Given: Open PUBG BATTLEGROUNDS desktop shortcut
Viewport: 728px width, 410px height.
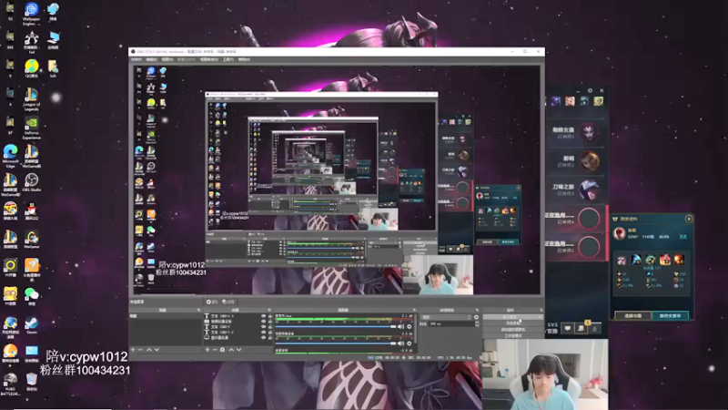Looking at the screenshot, I should point(10,384).
